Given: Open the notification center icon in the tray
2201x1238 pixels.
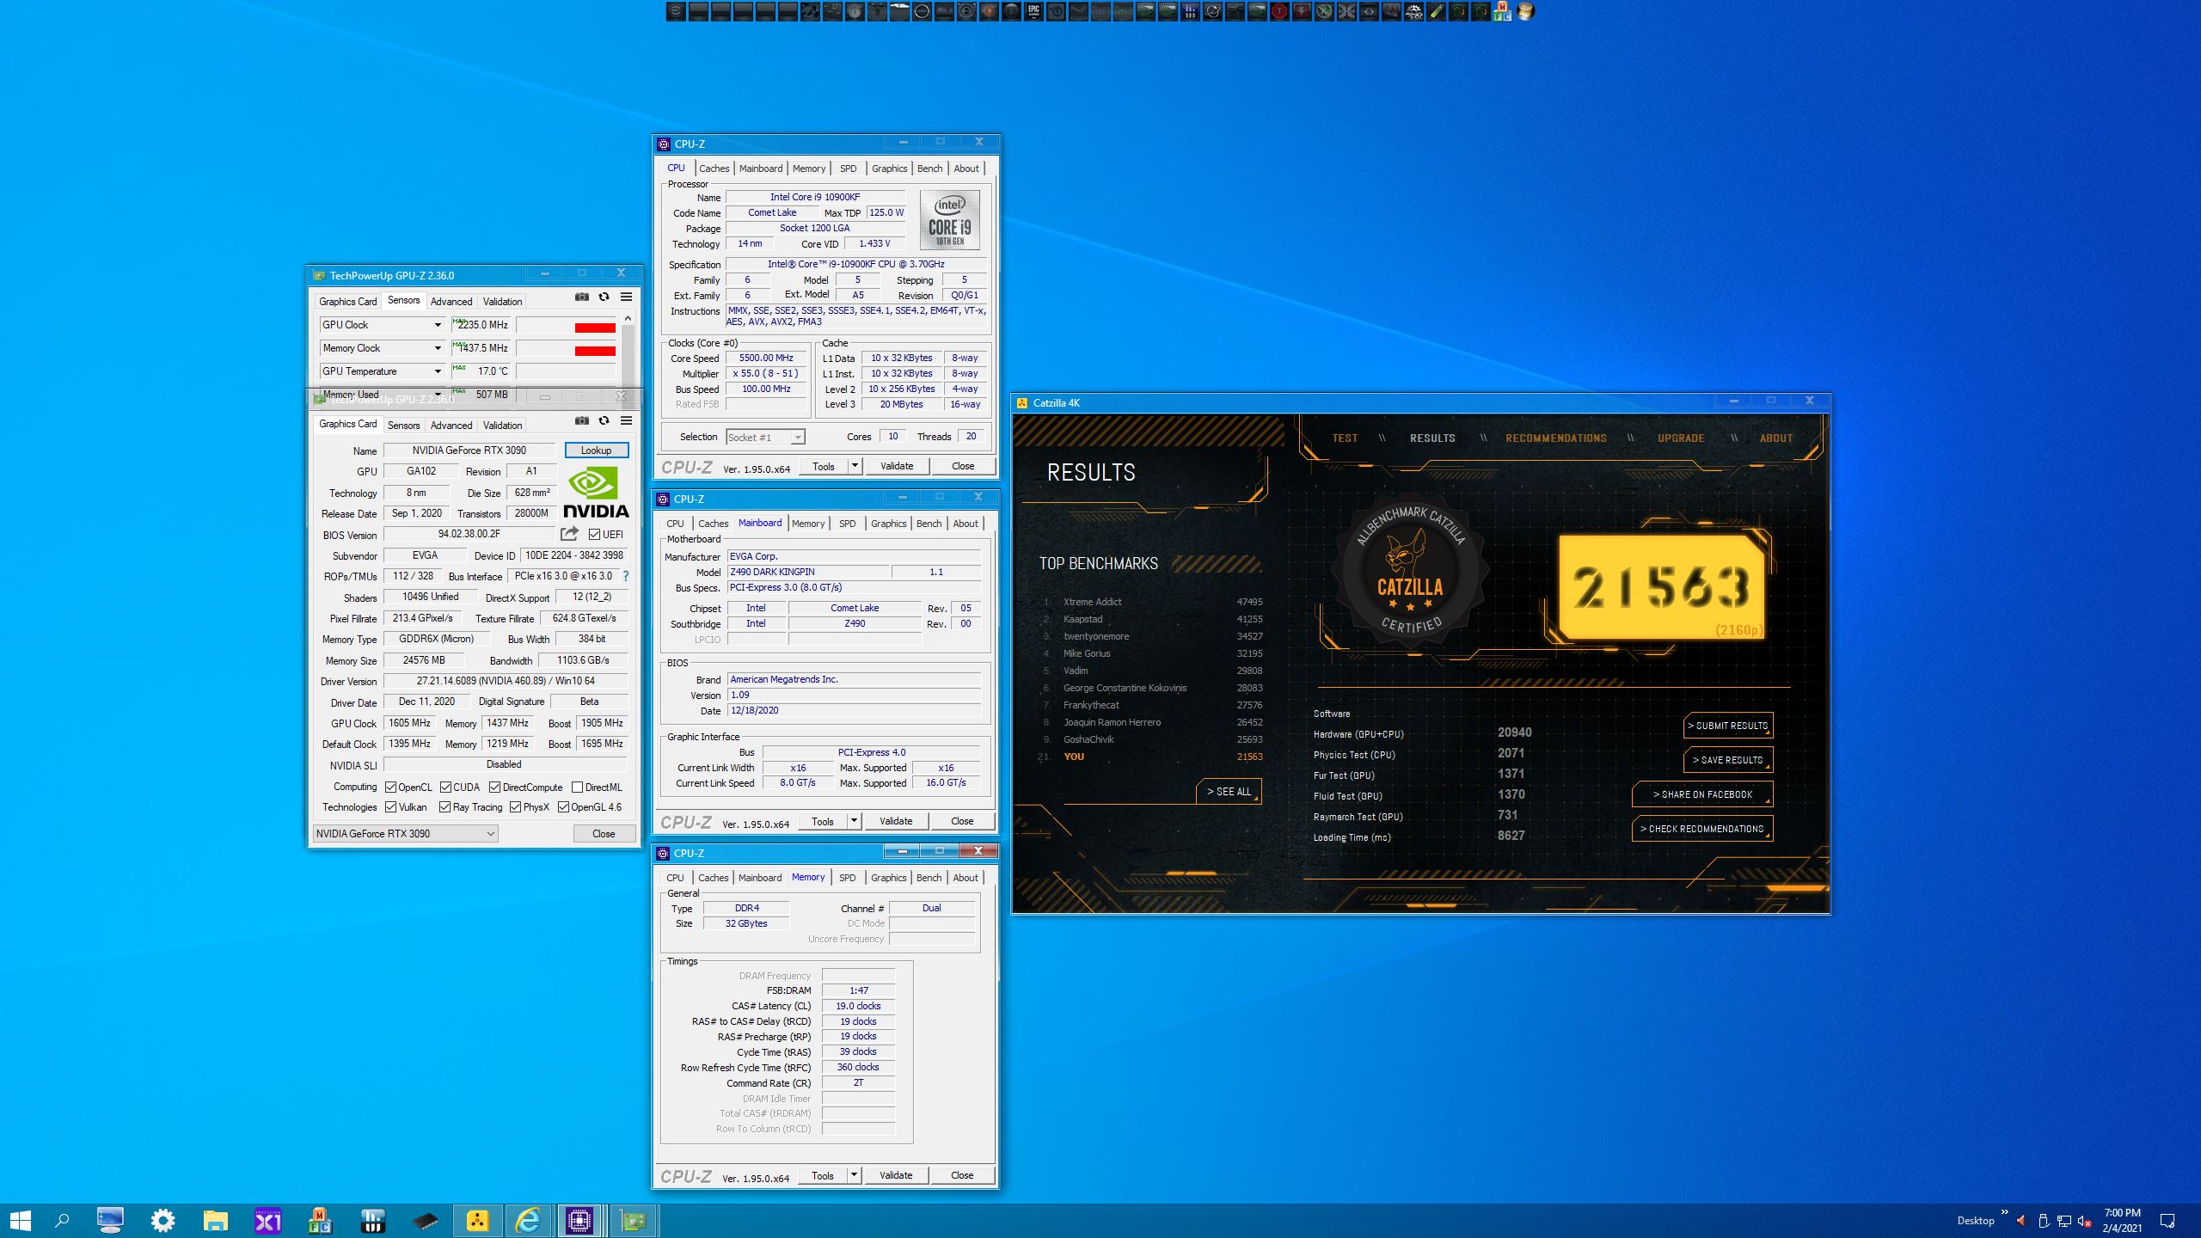Looking at the screenshot, I should coord(2167,1221).
